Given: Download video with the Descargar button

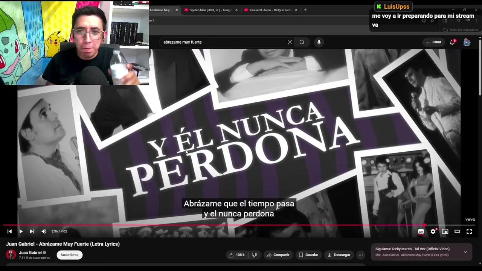Looking at the screenshot, I should 339,255.
